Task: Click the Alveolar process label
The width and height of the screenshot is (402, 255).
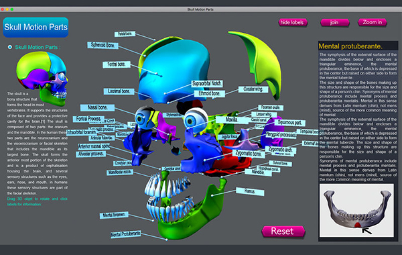Action: click(90, 154)
